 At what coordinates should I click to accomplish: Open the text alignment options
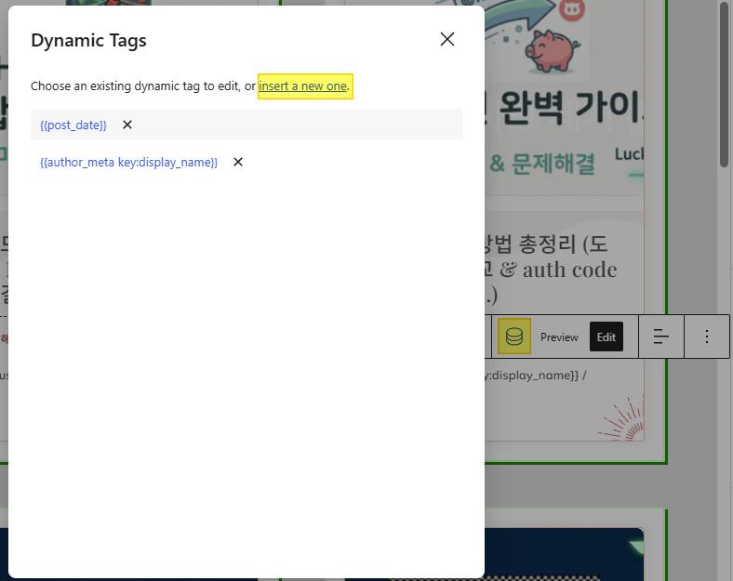(661, 337)
